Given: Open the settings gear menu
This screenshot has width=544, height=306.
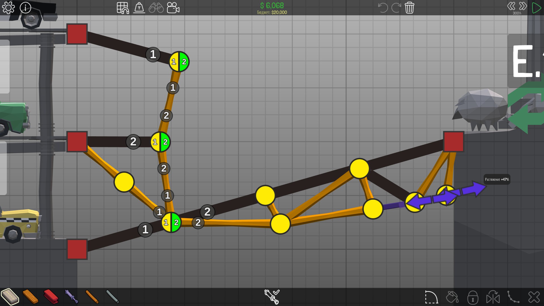Looking at the screenshot, I should point(8,8).
